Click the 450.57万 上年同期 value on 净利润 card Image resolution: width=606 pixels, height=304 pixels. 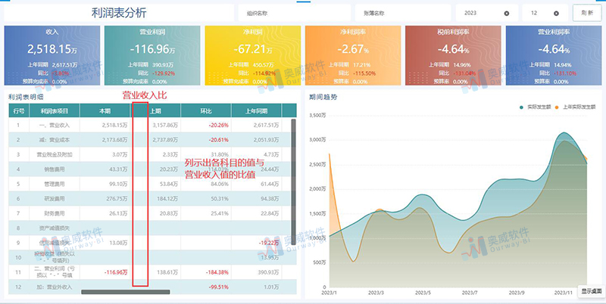coord(263,65)
